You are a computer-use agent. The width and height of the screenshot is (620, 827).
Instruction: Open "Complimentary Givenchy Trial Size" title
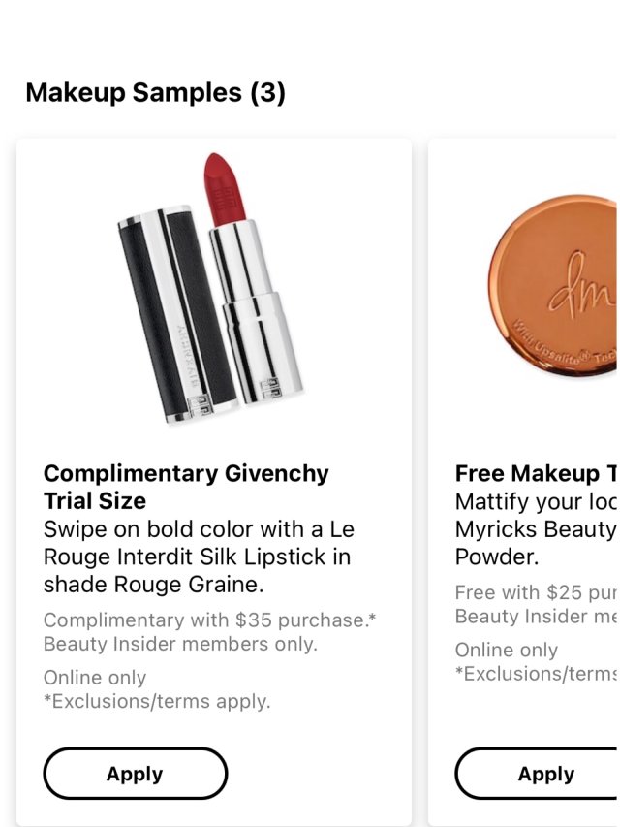coord(186,487)
